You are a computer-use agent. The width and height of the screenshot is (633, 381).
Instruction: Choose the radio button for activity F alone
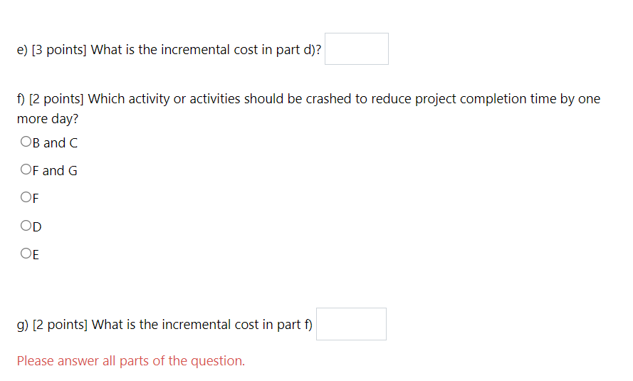(26, 197)
